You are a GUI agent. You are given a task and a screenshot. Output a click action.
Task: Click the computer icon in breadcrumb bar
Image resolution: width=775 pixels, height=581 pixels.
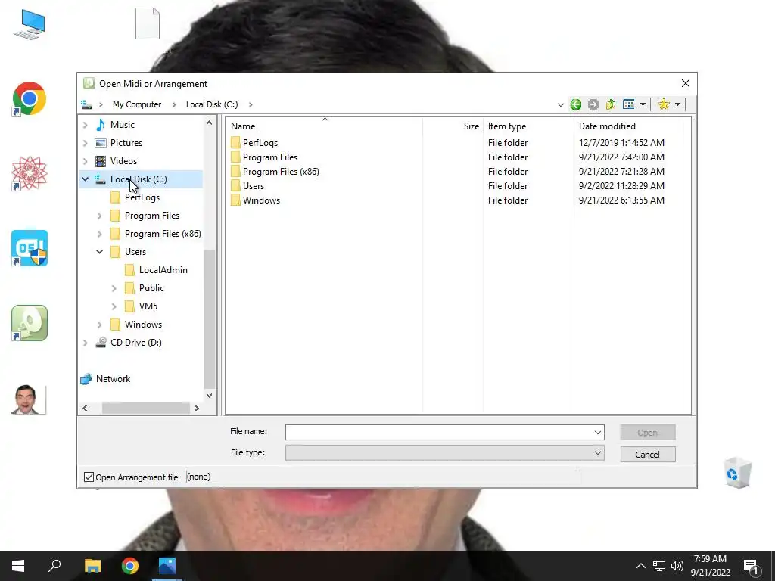pos(86,104)
